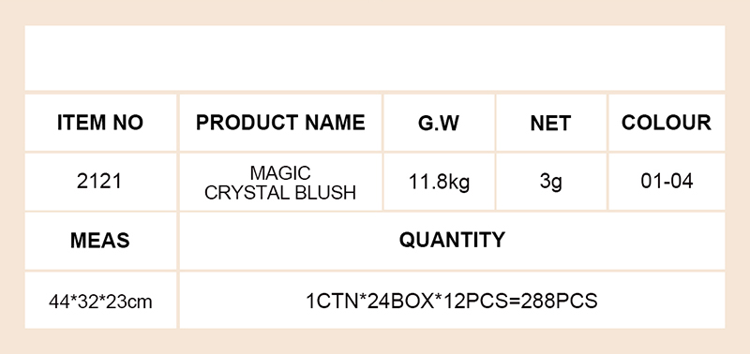The height and width of the screenshot is (354, 750).
Task: Select the PRODUCT NAME header cell
Action: [280, 123]
